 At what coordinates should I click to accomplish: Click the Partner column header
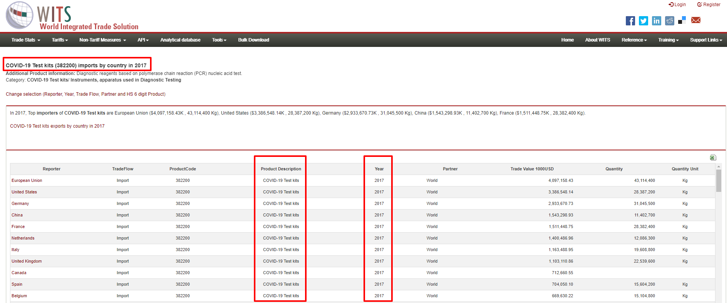coord(450,169)
